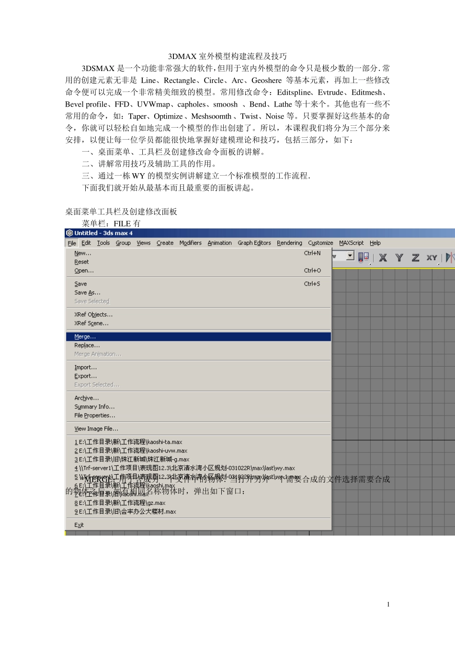Image resolution: width=455 pixels, height=645 pixels.
Task: Open the Graph Editors menu
Action: pyautogui.click(x=254, y=243)
